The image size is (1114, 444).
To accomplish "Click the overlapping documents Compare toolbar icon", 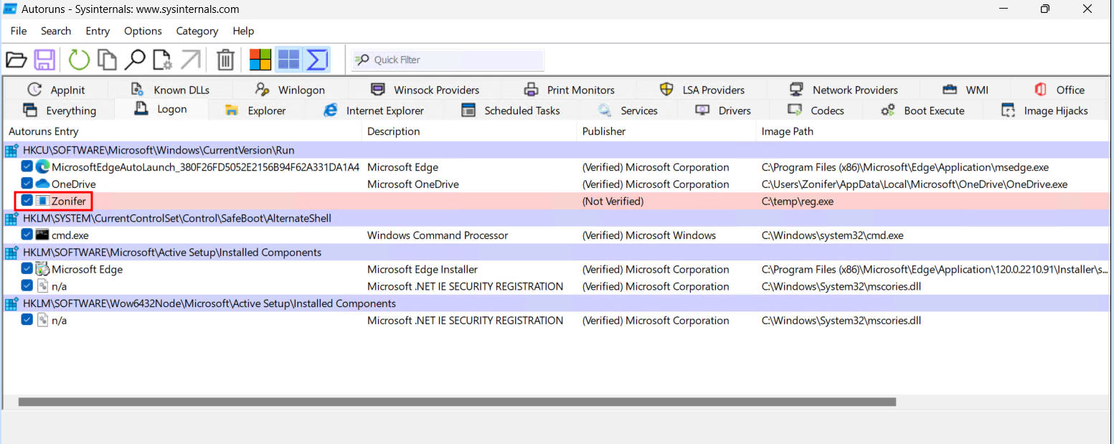I will (107, 60).
